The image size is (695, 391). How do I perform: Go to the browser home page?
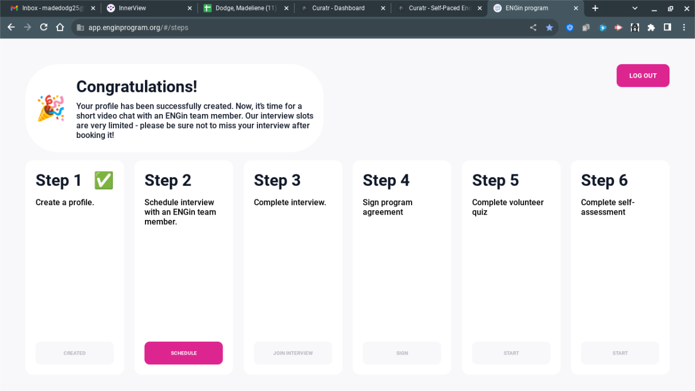click(x=60, y=27)
